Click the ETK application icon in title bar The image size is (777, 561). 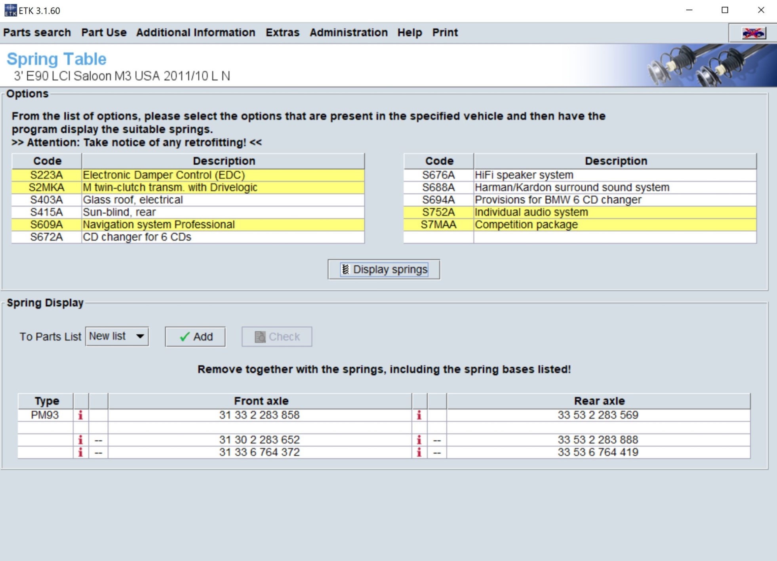pos(10,10)
